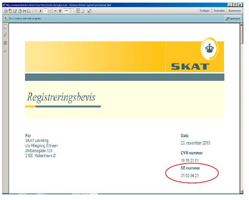
Task: Go to next page with down arrow icon
Action: click(x=41, y=11)
